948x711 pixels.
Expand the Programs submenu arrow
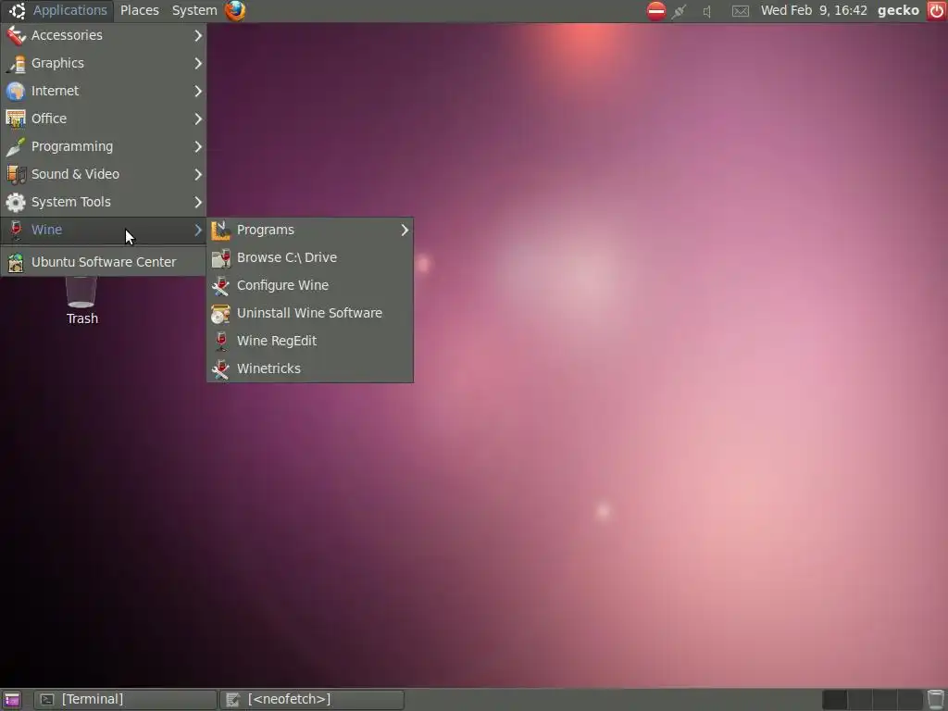405,231
